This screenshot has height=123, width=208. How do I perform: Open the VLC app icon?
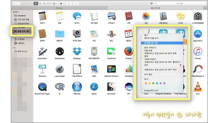tap(198, 86)
